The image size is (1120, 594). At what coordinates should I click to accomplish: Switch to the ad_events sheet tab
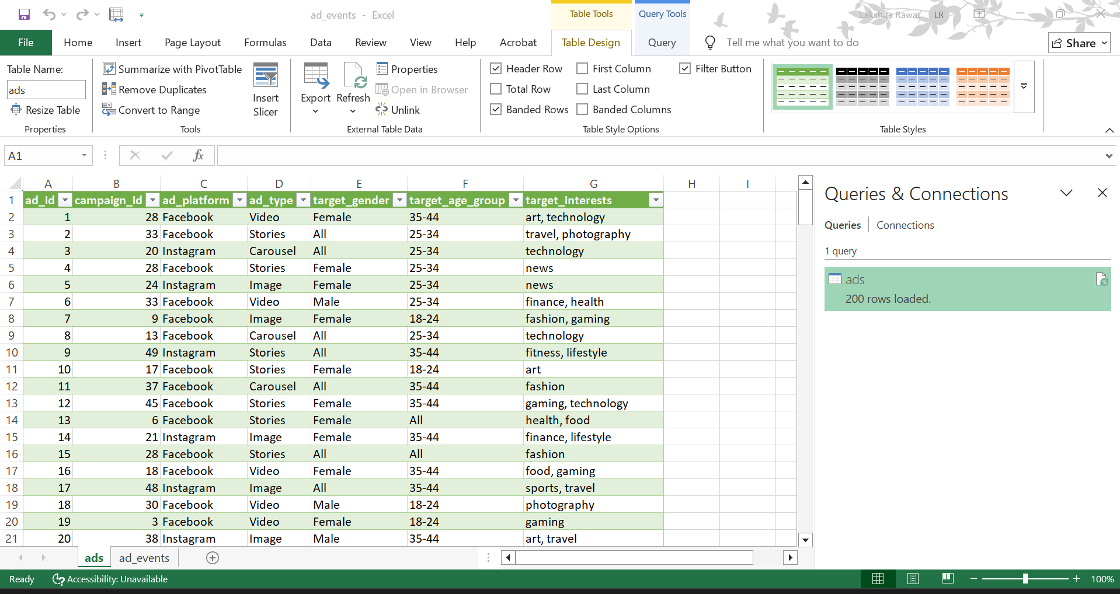tap(144, 558)
